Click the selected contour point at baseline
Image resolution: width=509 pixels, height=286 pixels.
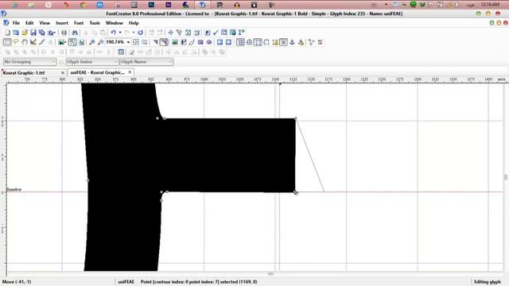(x=295, y=192)
